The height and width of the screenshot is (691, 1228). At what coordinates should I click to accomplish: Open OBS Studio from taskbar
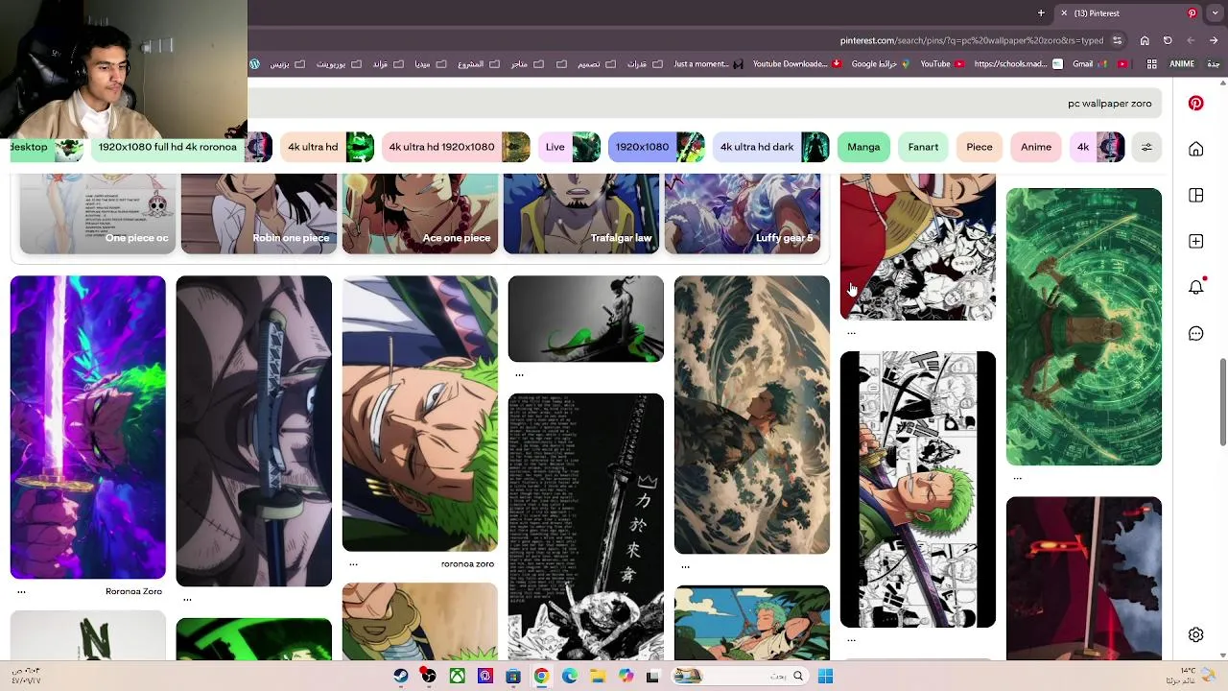[x=429, y=676]
